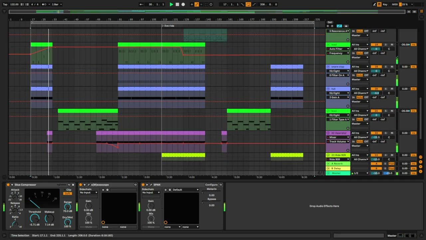
Task: Fold the hat track with its arrow
Action: tap(328, 89)
